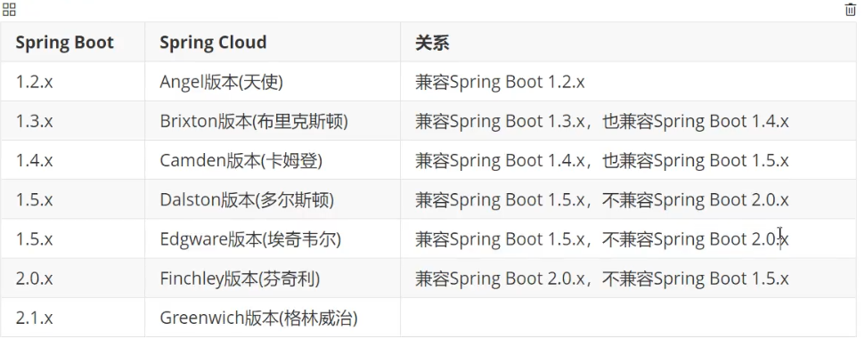
Task: Click the Finchley row's 不兼容Spring Boot 1.5.x cell
Action: 628,278
